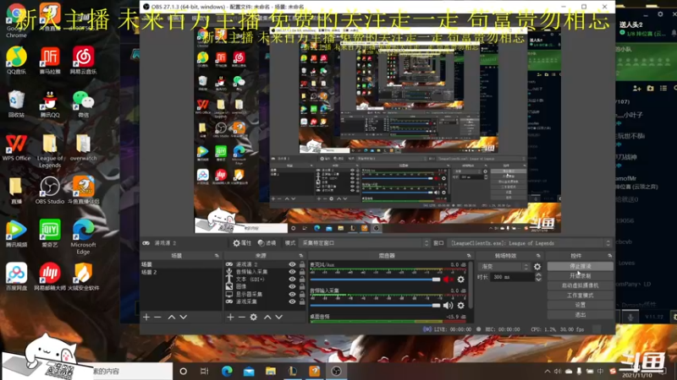Open the 模式 capture mode dropdown
677x380 pixels.
point(365,243)
